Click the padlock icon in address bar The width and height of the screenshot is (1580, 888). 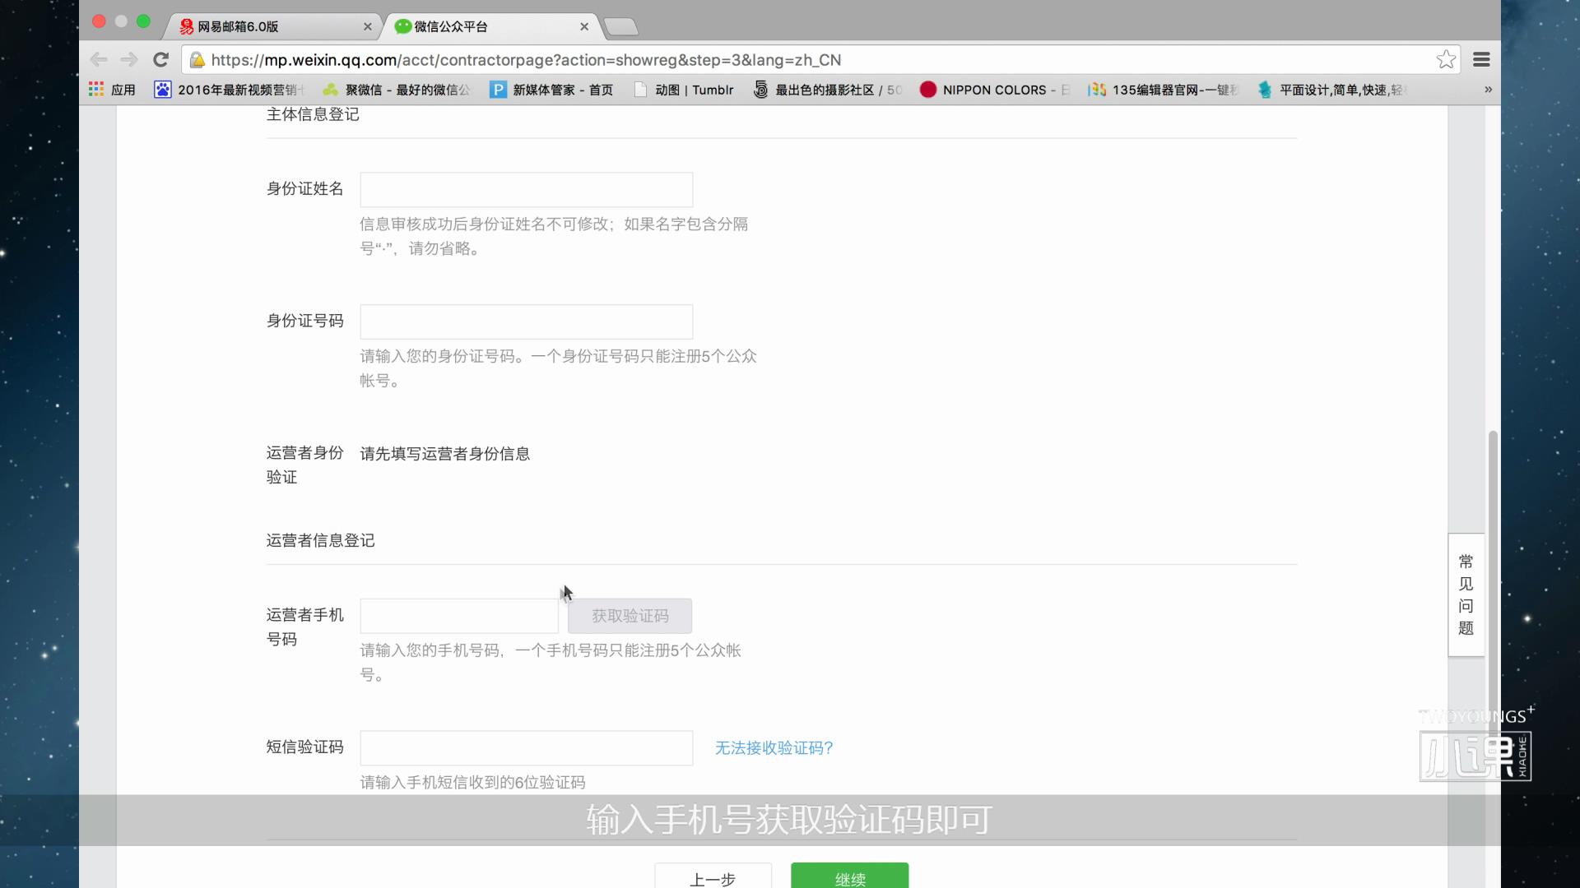pos(197,60)
